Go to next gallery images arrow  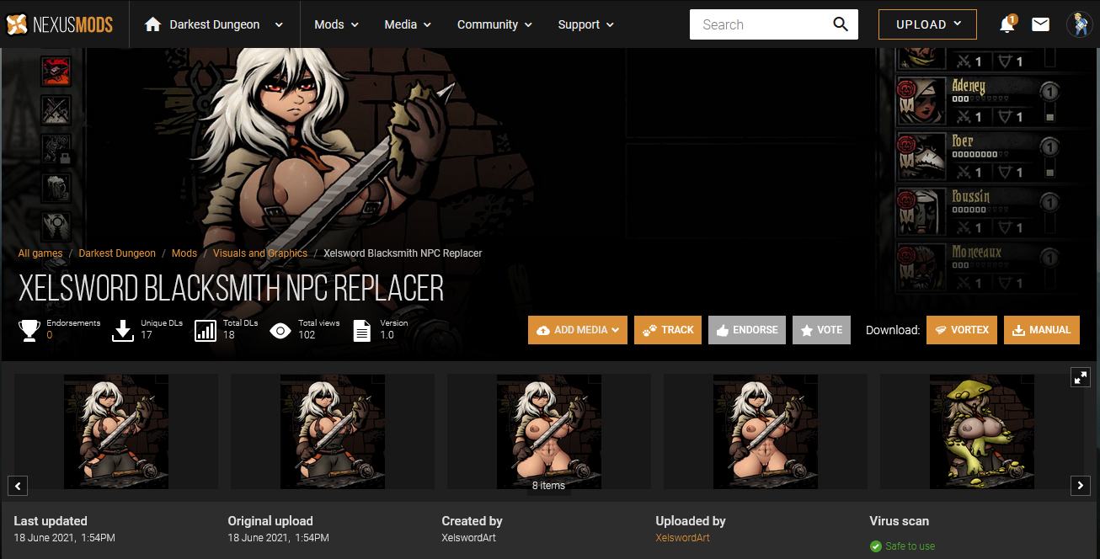pyautogui.click(x=1081, y=486)
